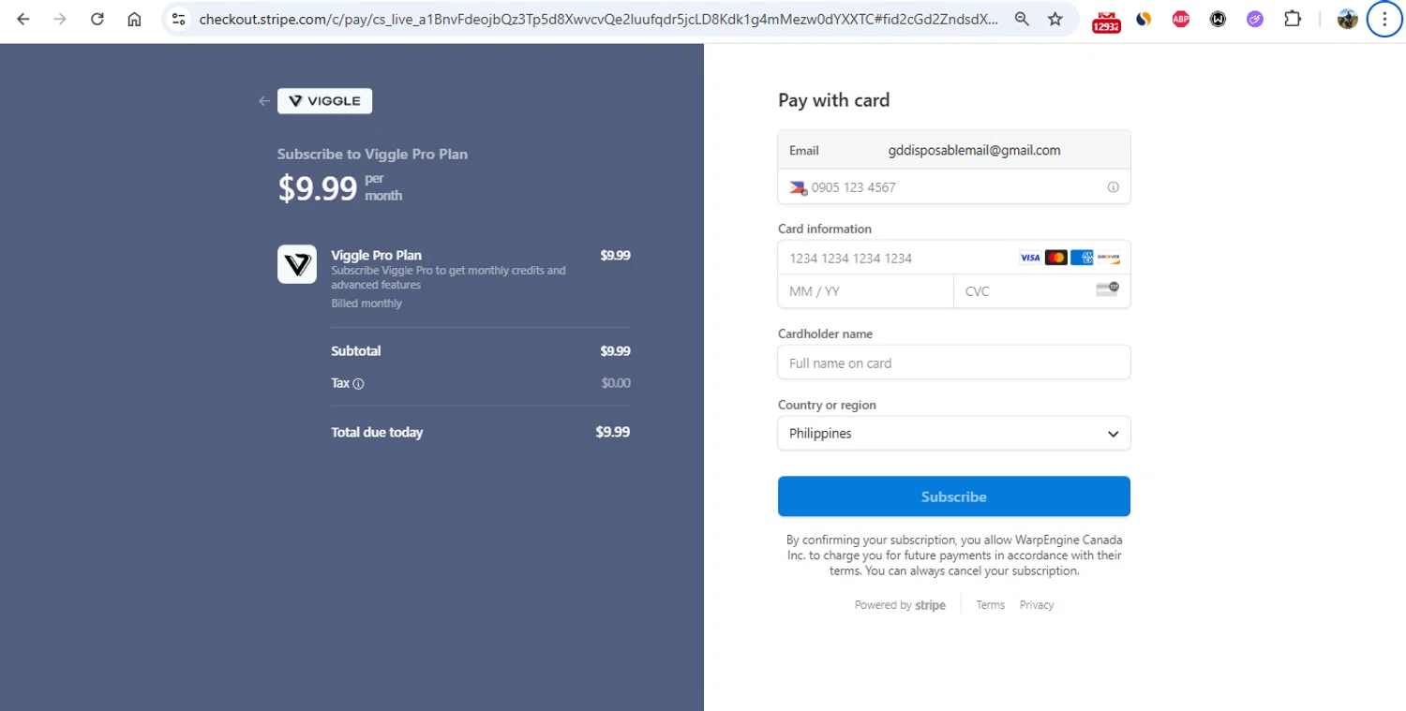The height and width of the screenshot is (711, 1406).
Task: Focus the Email field
Action: tap(954, 150)
